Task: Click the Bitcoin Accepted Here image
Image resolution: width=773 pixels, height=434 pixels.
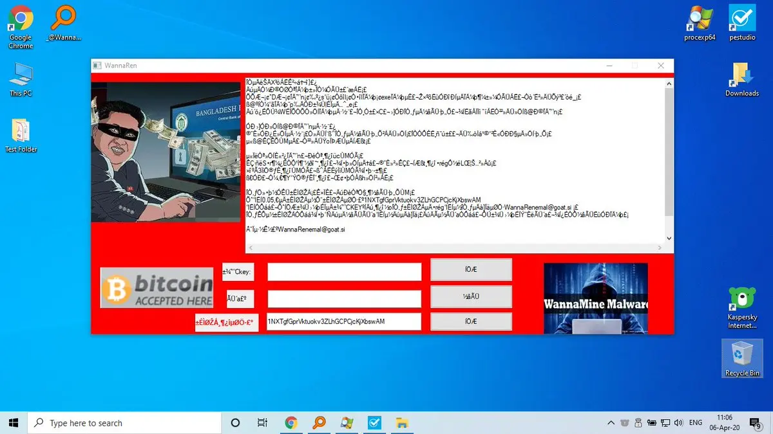Action: click(157, 287)
